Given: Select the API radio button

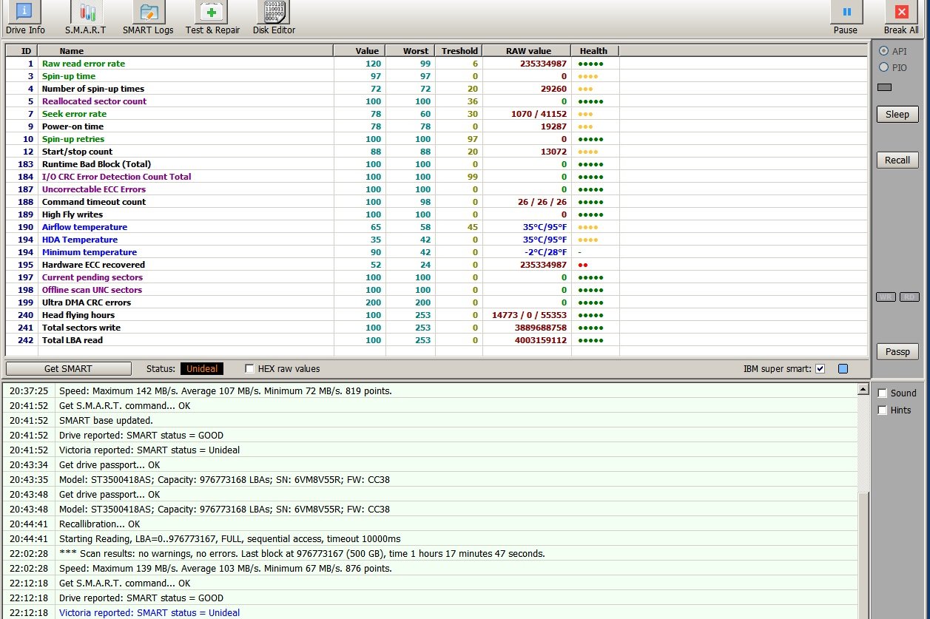Looking at the screenshot, I should (883, 51).
